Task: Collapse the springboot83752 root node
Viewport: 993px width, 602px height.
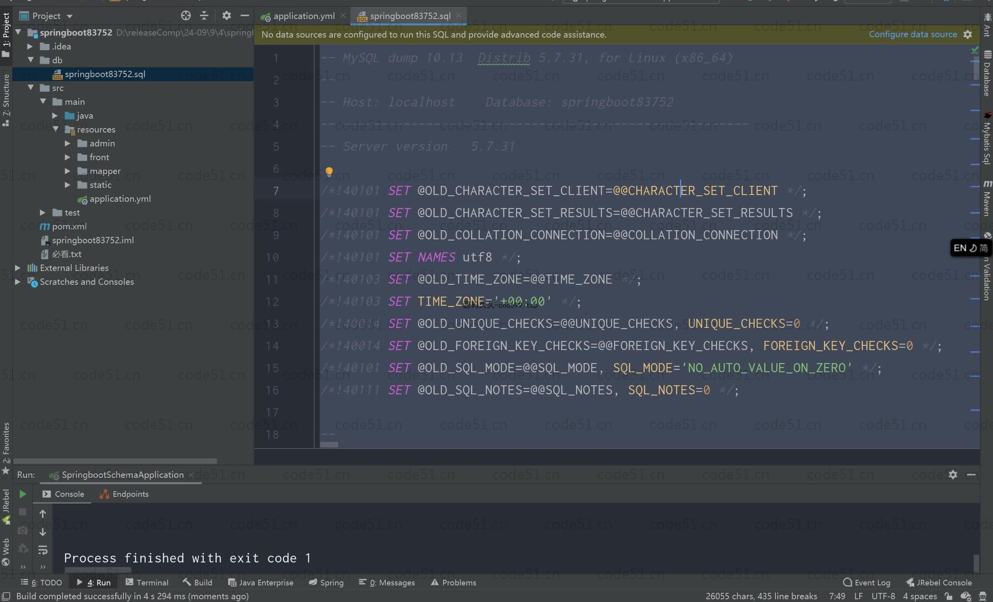Action: click(18, 32)
